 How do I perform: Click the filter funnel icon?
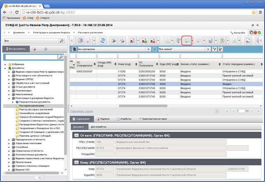(215, 49)
